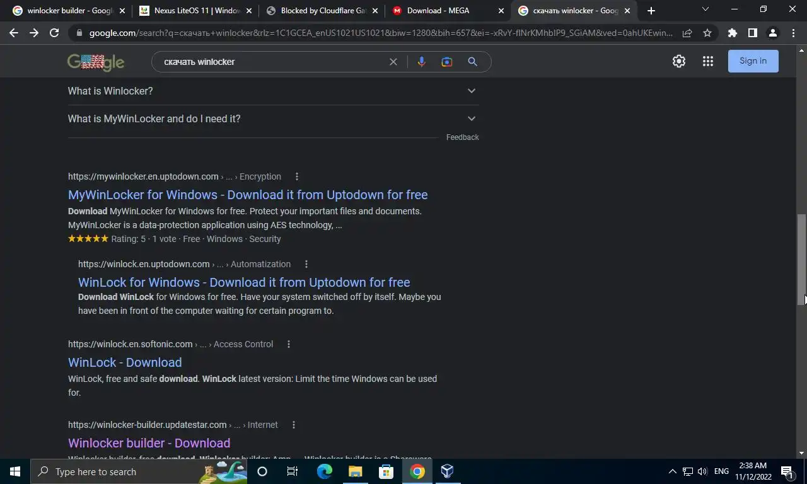Image resolution: width=807 pixels, height=484 pixels.
Task: Click the page vertical scrollbar thumb
Action: pyautogui.click(x=802, y=260)
